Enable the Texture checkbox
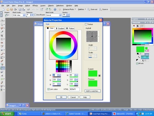Image resolution: width=154 pixels, height=116 pixels. (x=86, y=24)
